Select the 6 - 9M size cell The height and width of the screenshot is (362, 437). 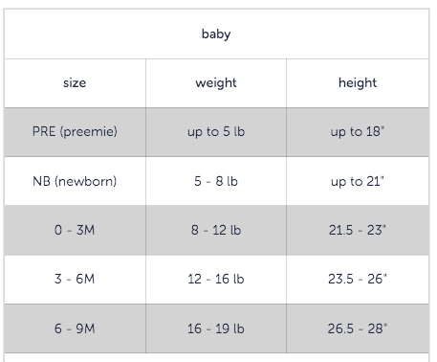75,328
